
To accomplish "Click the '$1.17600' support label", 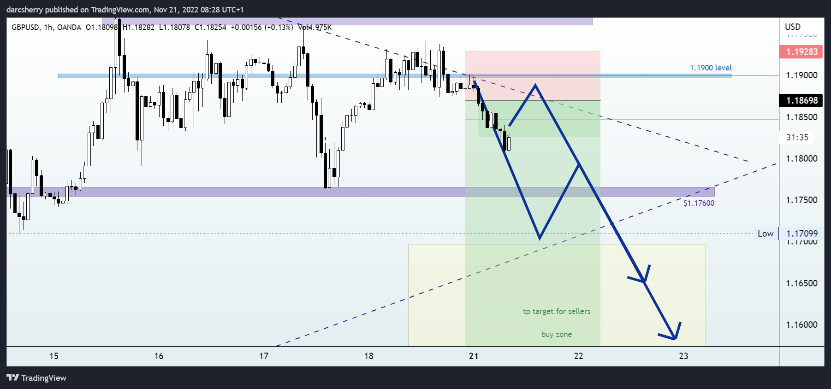I will click(x=699, y=203).
